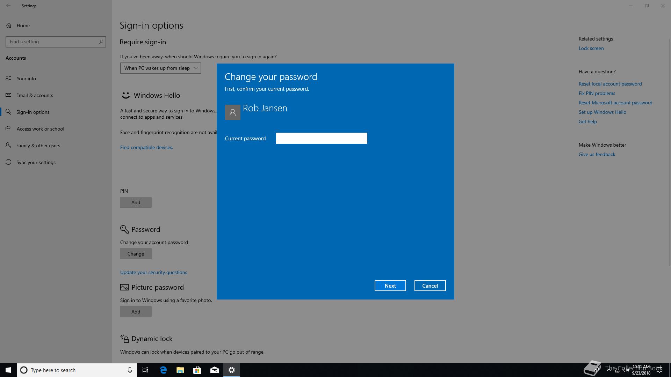Viewport: 671px width, 377px height.
Task: Click the microphone icon in search box
Action: tap(130, 370)
